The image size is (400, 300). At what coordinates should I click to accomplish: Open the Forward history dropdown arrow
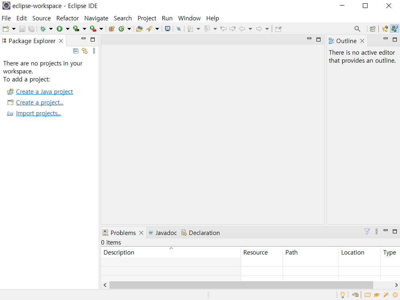click(267, 29)
